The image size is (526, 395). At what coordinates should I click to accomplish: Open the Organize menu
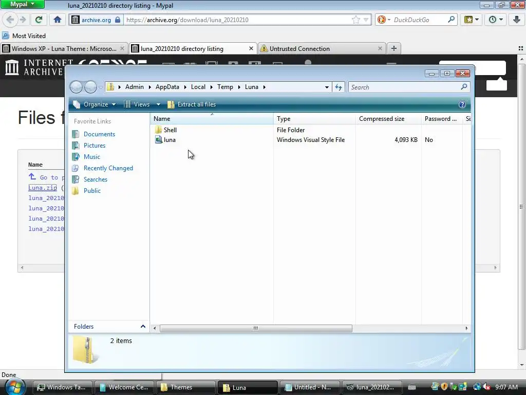[x=95, y=104]
